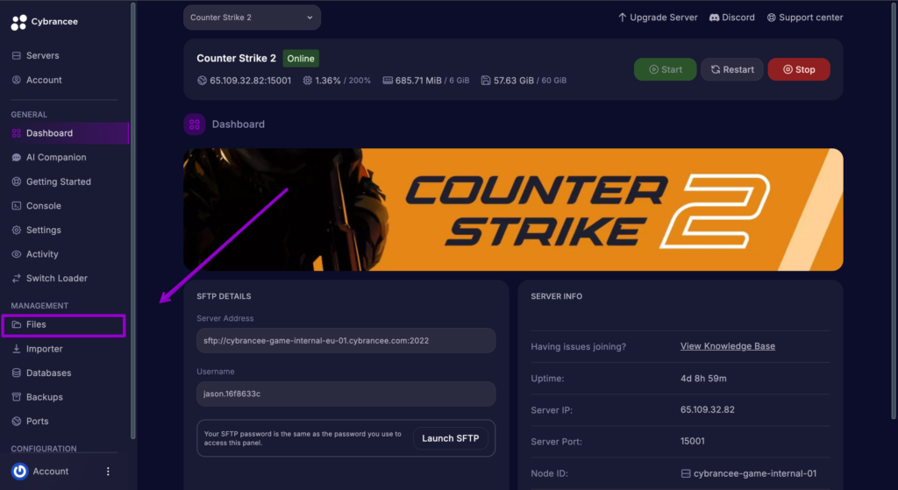Click the disk usage storage icon
The height and width of the screenshot is (490, 898).
(x=486, y=81)
